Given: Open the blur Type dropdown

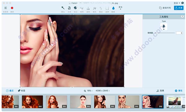Looking at the screenshot, I should click(164, 27).
